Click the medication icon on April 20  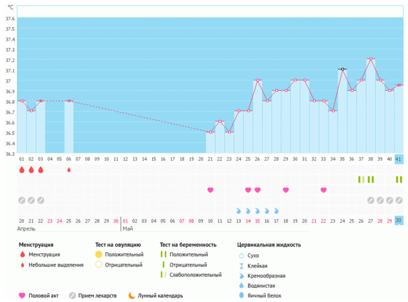pos(22,200)
